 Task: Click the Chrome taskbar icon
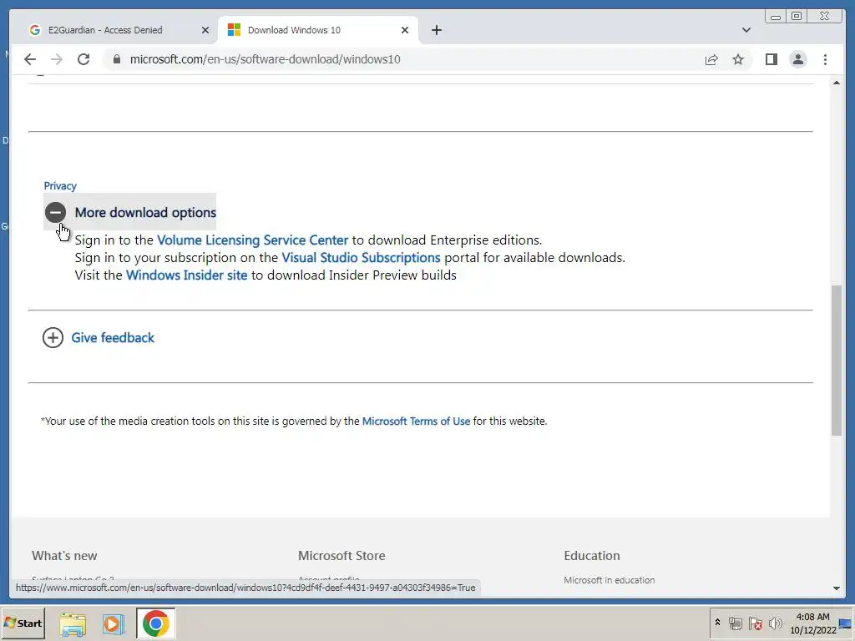156,623
